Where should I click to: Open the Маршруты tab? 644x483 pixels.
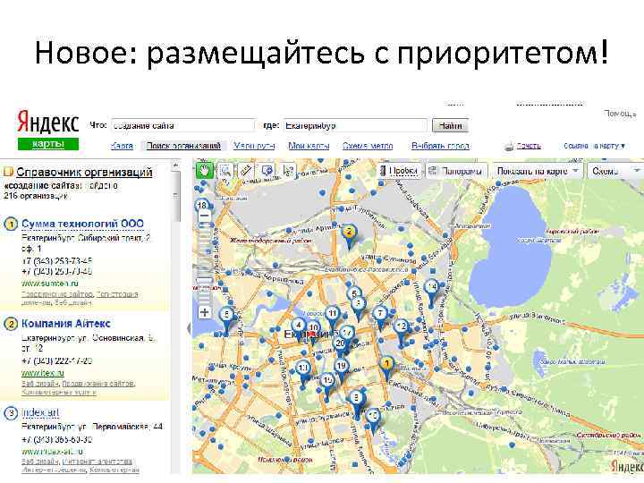point(254,146)
